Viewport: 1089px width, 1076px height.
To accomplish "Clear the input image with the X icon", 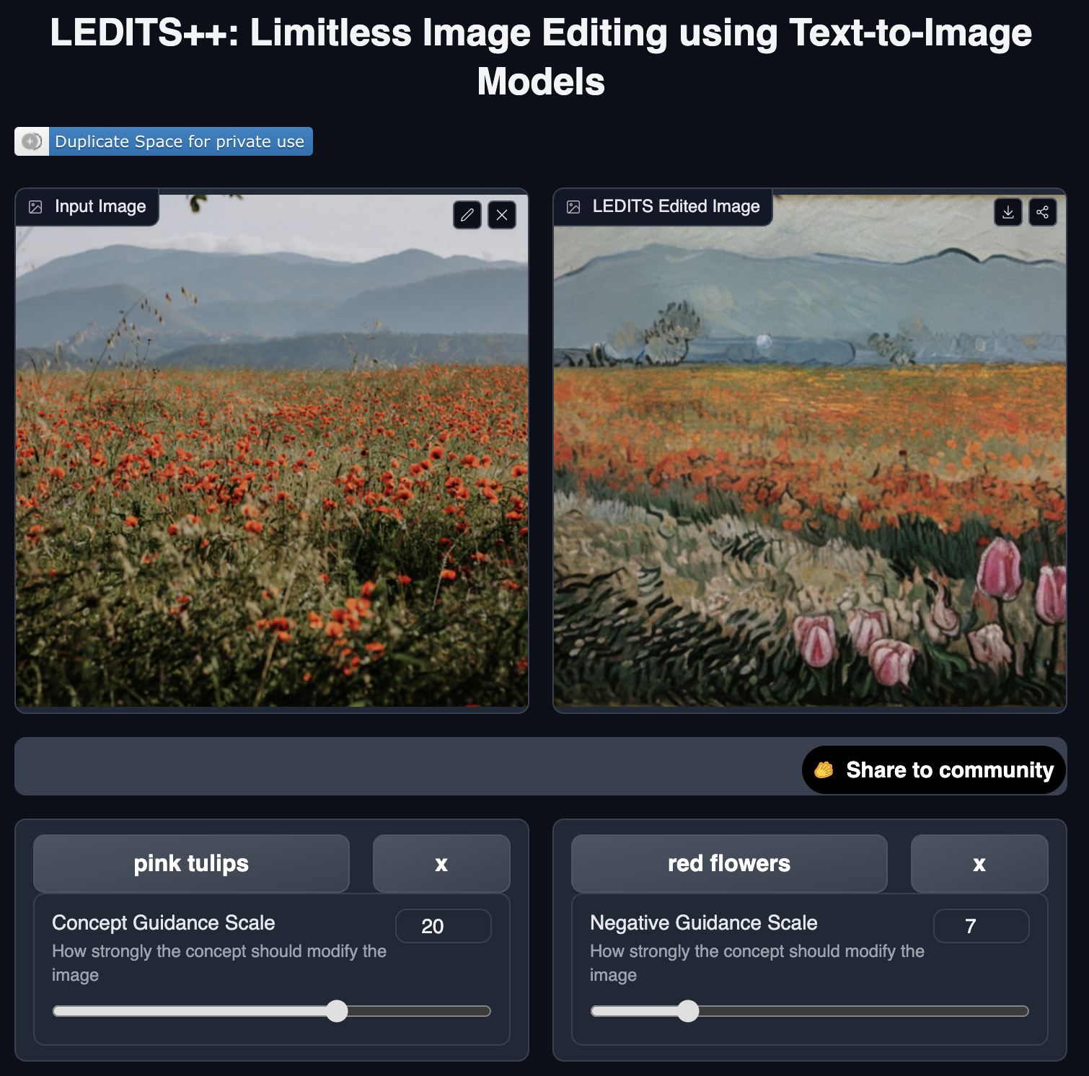I will [502, 215].
